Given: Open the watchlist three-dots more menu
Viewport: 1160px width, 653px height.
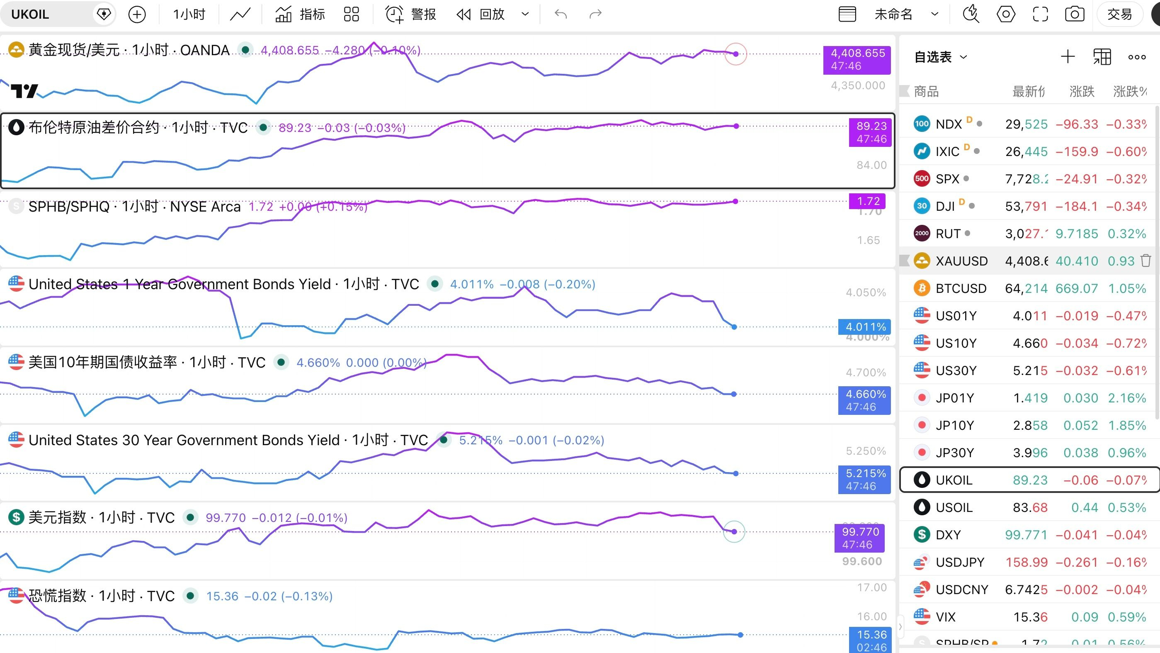Looking at the screenshot, I should [x=1137, y=57].
